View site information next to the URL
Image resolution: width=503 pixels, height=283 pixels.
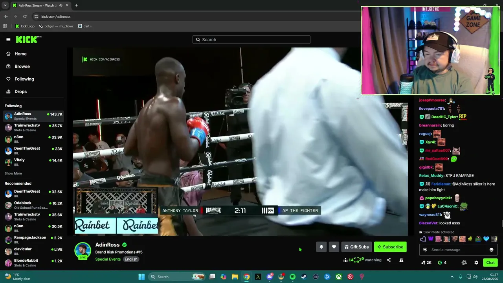(36, 17)
